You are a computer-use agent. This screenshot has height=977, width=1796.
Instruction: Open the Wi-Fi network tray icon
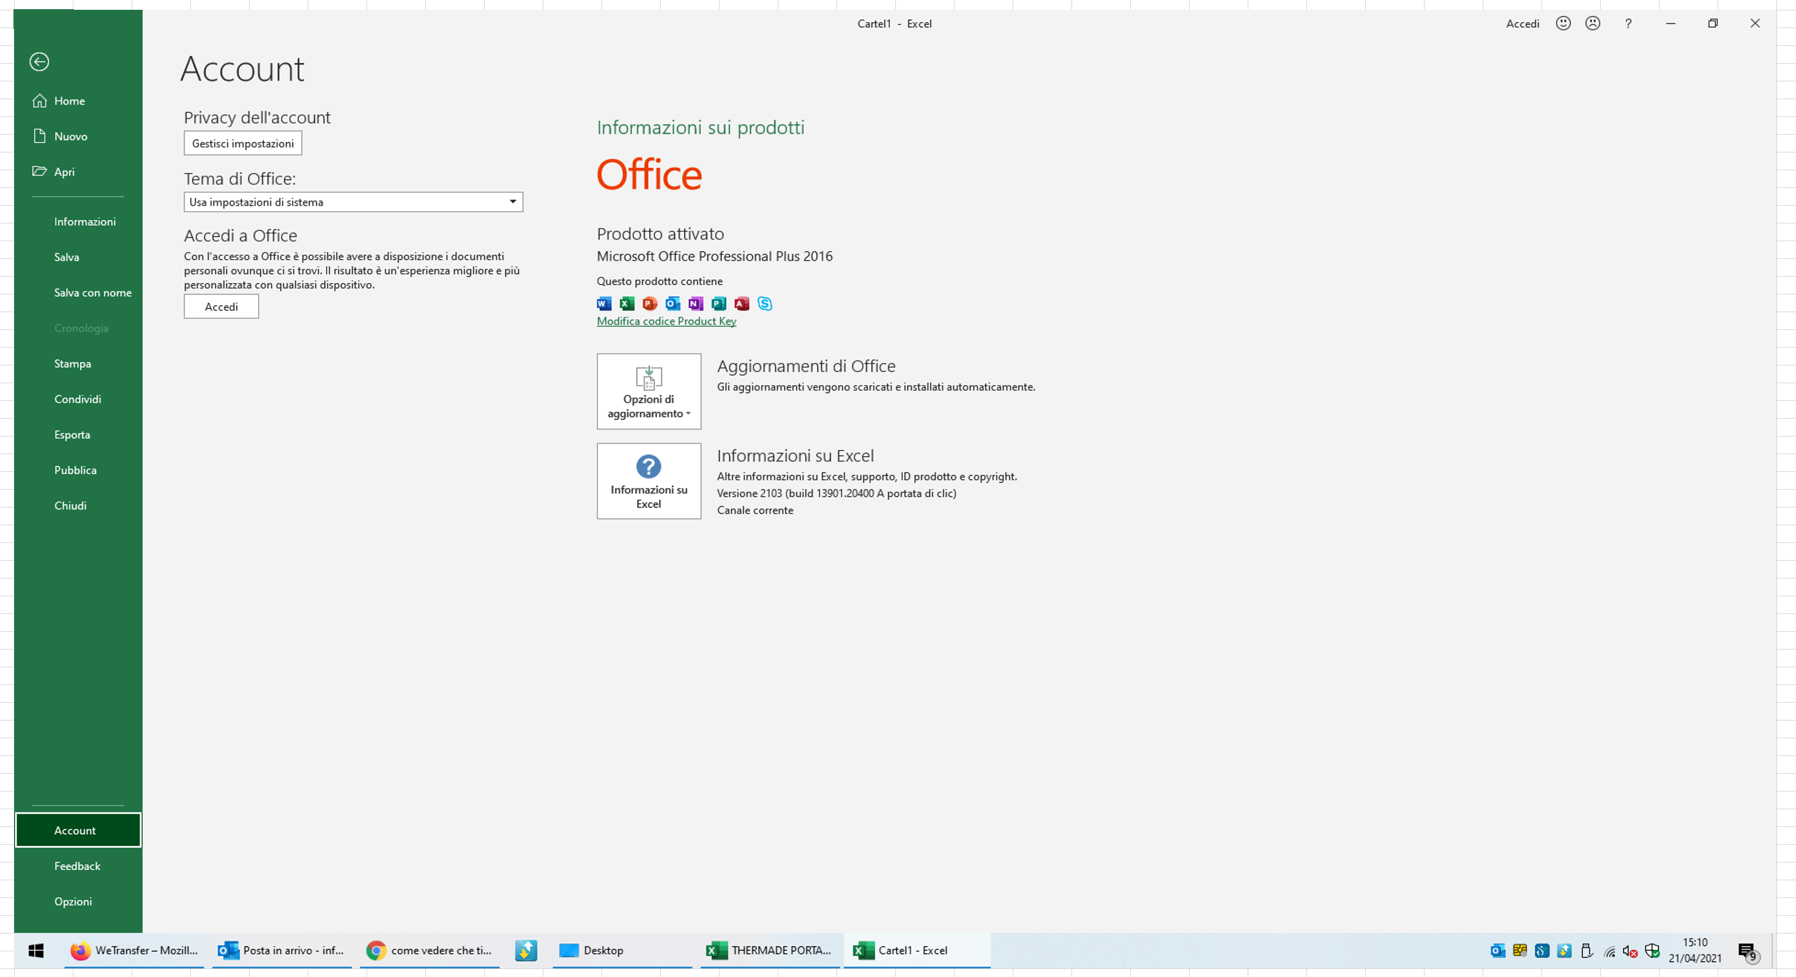[x=1609, y=951]
